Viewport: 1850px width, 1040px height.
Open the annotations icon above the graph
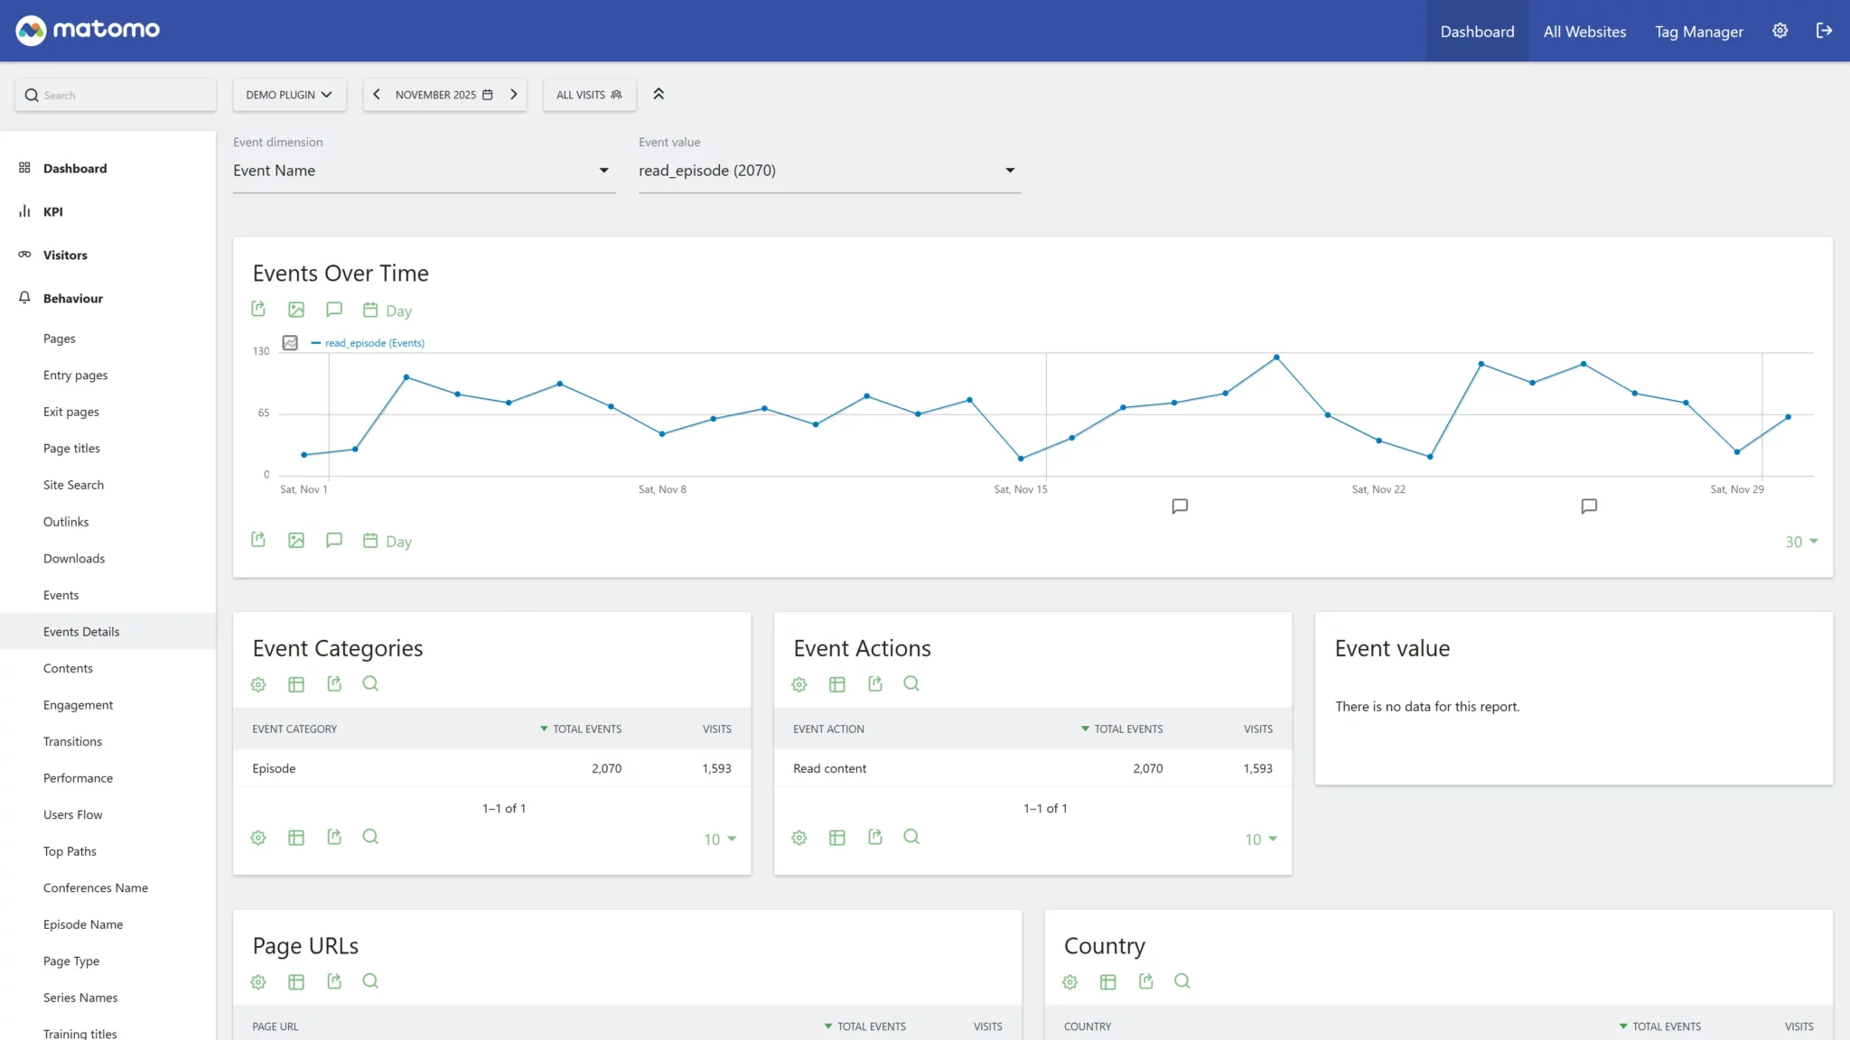[x=334, y=310]
